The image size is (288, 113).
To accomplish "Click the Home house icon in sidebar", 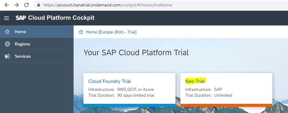I will [7, 32].
